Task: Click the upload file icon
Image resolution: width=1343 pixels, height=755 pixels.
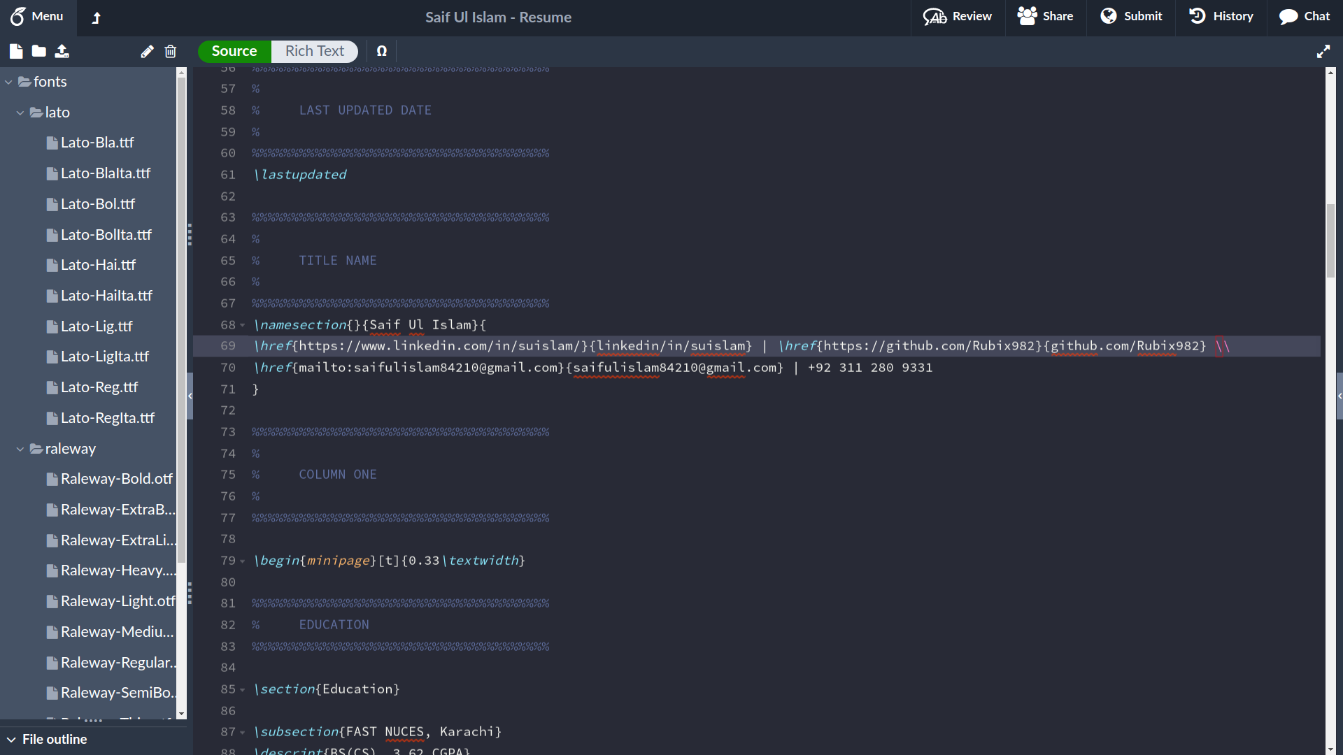Action: click(x=62, y=51)
